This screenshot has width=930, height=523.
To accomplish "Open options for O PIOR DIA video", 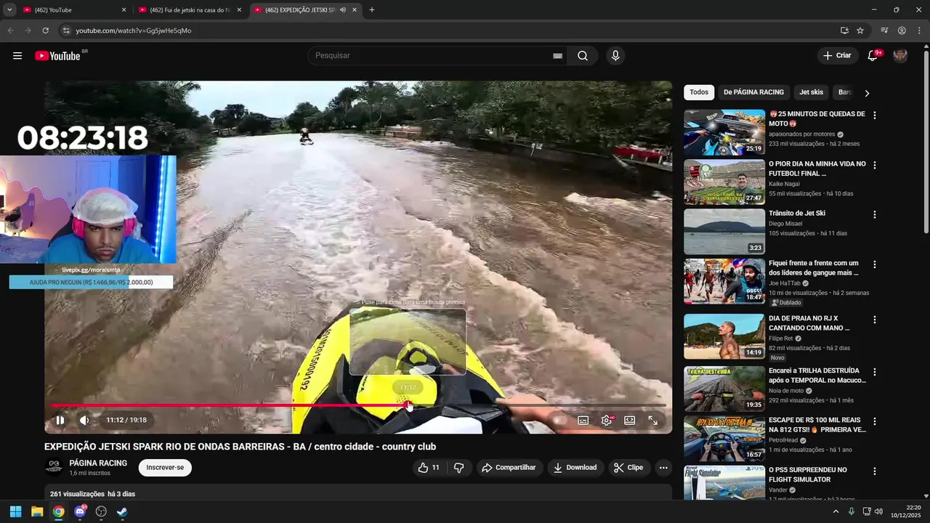I will [875, 165].
